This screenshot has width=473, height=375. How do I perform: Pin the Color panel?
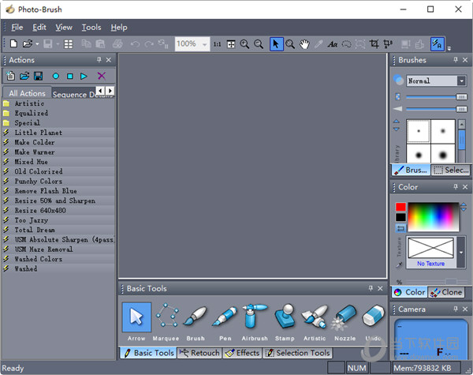[x=456, y=187]
